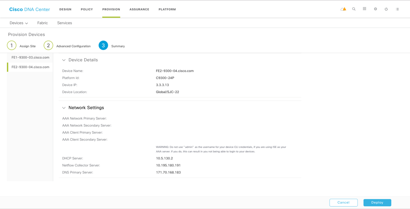
Task: Click the Cancel button
Action: click(344, 202)
